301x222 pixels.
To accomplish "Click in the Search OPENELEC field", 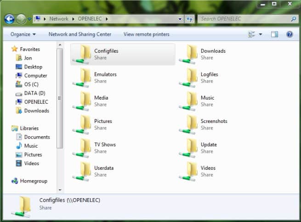I will (244, 19).
